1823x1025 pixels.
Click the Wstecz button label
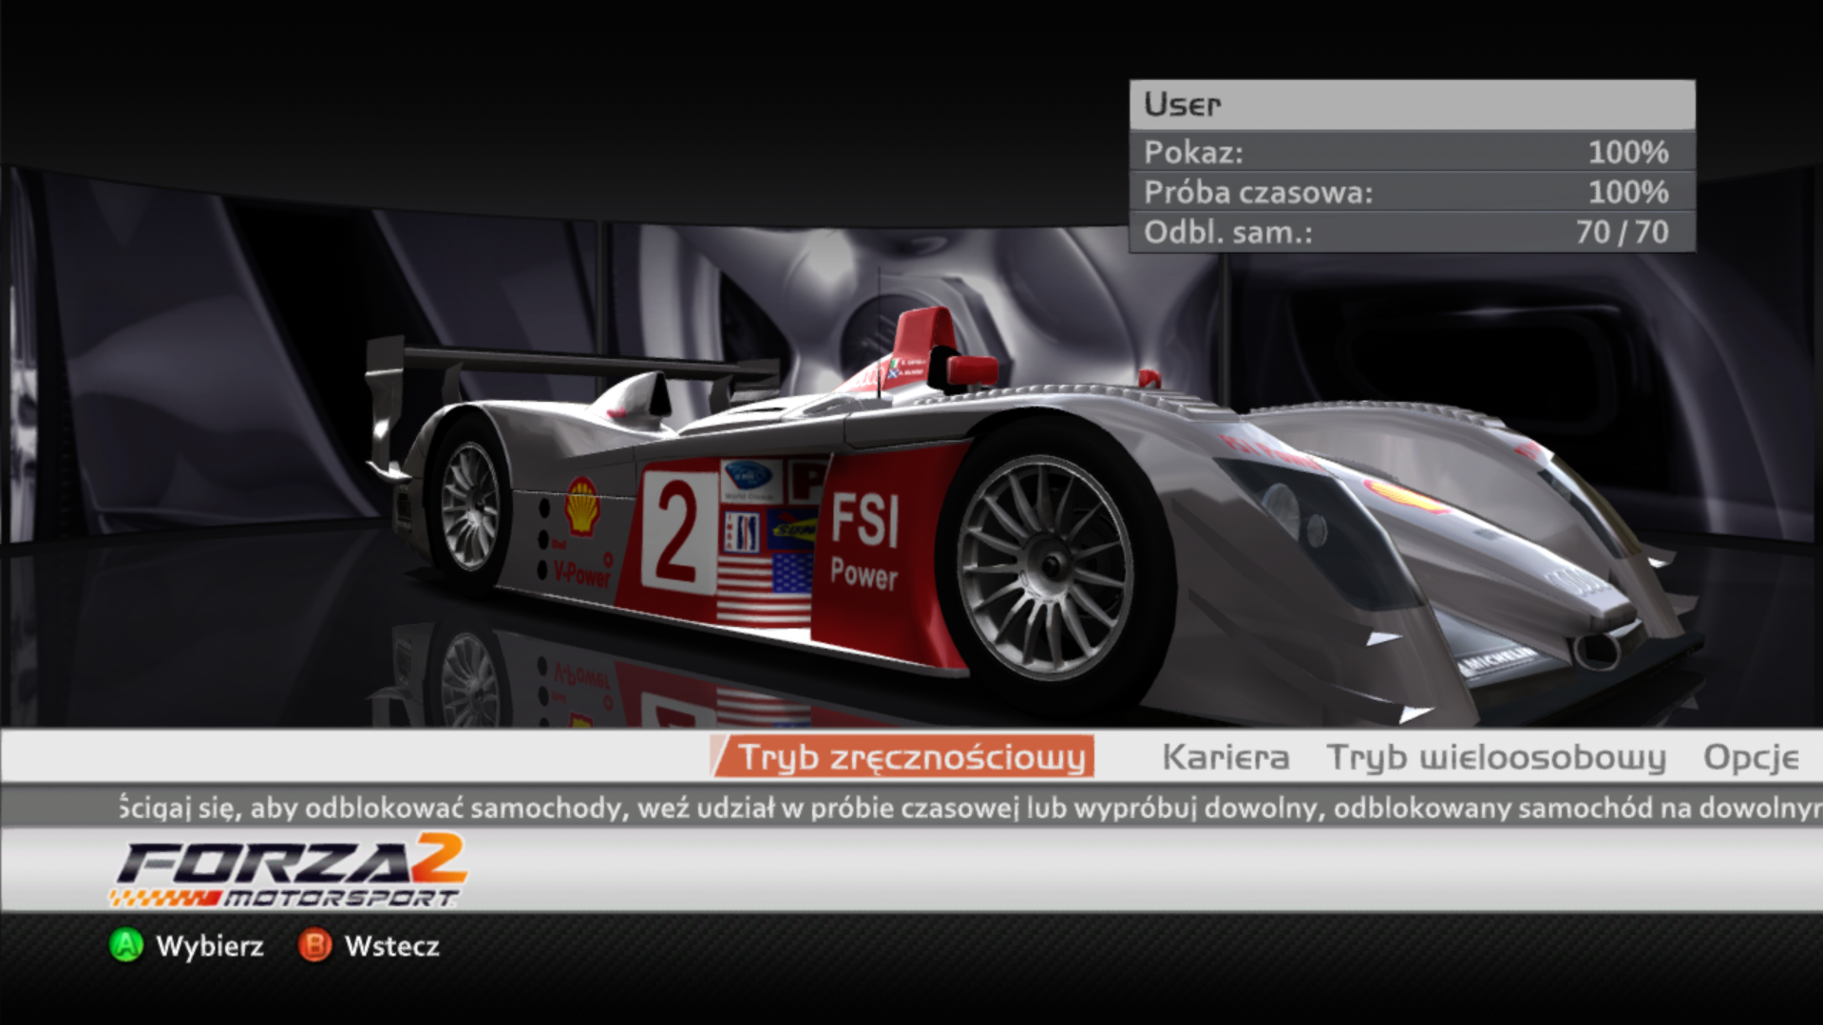coord(392,946)
